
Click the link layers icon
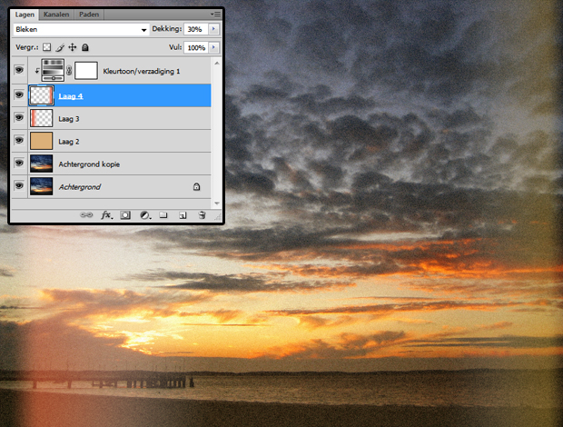86,214
